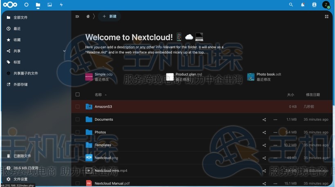Screen dimensions: 335x187
Task: Click the Documents folder icon
Action: [89, 119]
